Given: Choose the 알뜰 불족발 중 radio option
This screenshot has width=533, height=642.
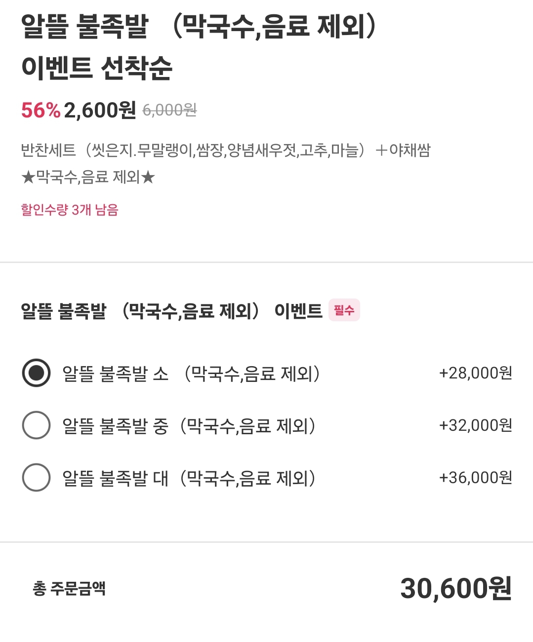Looking at the screenshot, I should (37, 425).
